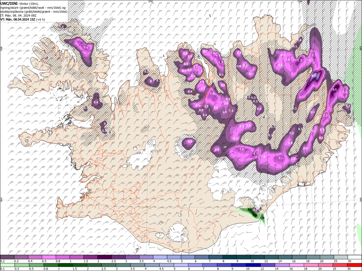Select the dark purple 2 swatch on the snow scale
The height and width of the screenshot is (271, 362).
[104, 257]
